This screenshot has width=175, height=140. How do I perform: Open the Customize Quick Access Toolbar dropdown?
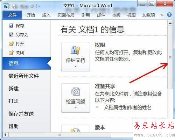39,6
